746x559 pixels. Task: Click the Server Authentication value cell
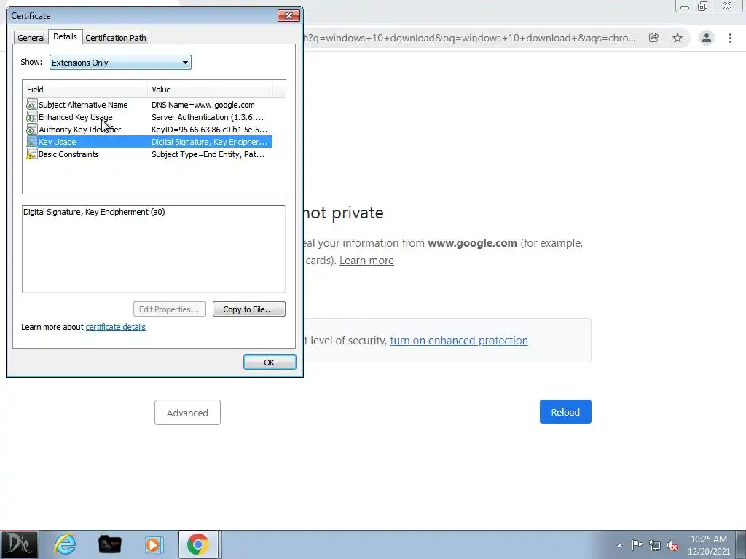[x=208, y=117]
